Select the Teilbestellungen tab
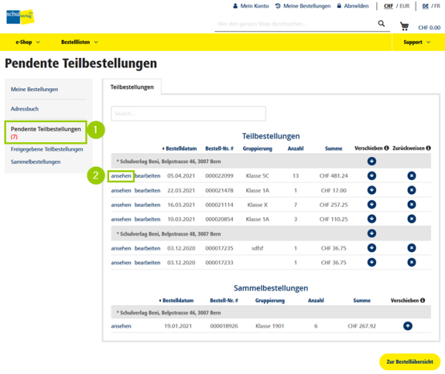The image size is (445, 374). click(x=132, y=87)
